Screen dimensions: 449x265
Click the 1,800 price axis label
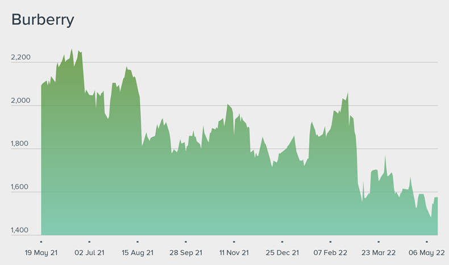(20, 144)
